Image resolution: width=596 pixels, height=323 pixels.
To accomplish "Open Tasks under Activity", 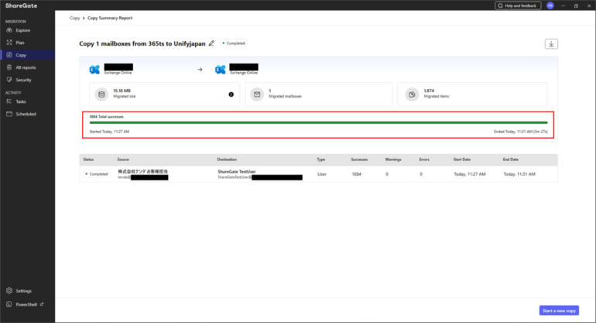I will coord(21,101).
